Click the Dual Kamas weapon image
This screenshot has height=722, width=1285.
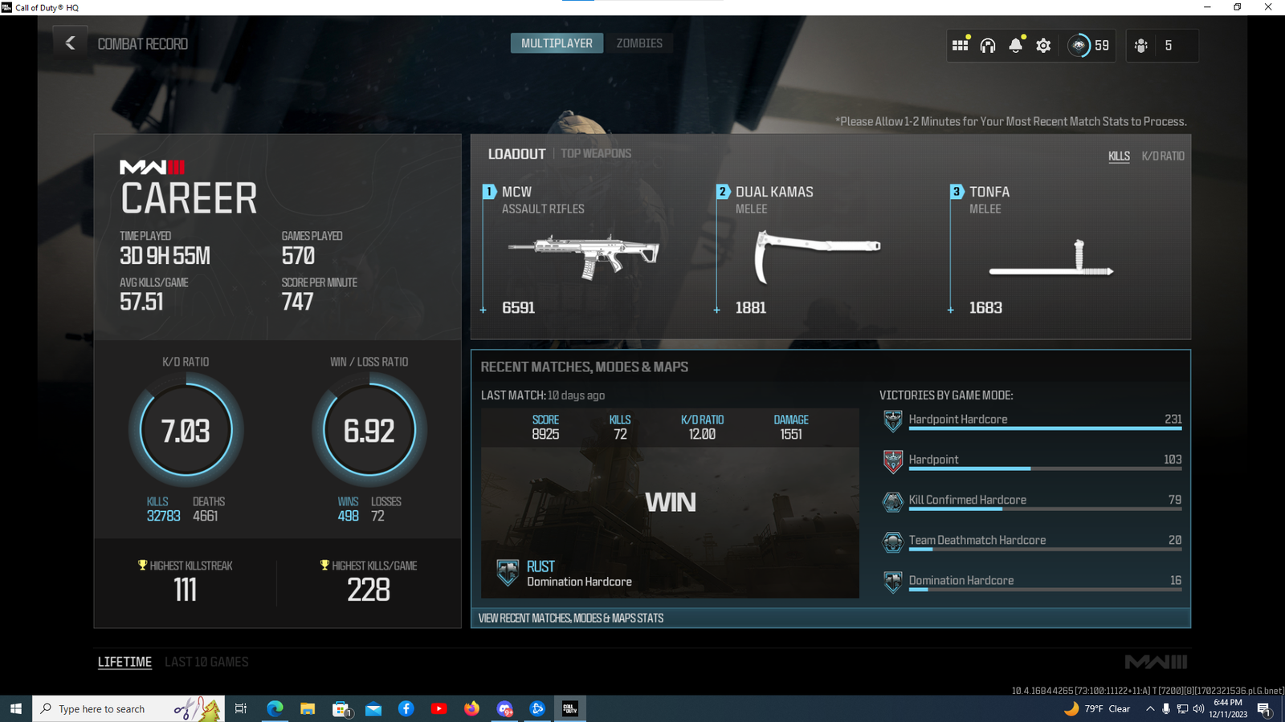[x=818, y=257]
